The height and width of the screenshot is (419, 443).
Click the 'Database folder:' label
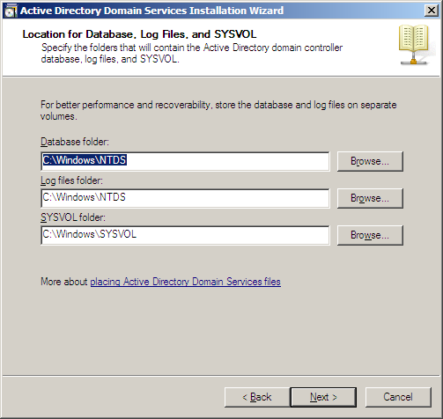[75, 142]
